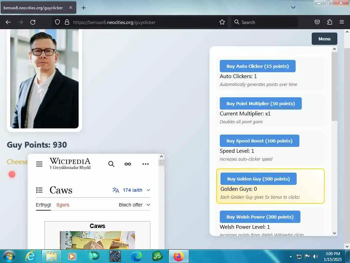Viewport: 350px width, 263px height.
Task: Open the Microsoft Edge taskbar icon
Action: click(136, 256)
